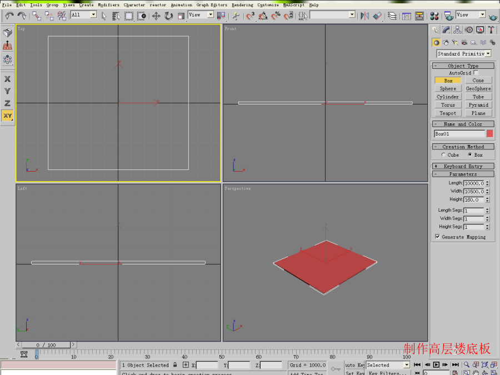
Task: Switch to the Modify panel tab icon
Action: [x=446, y=29]
